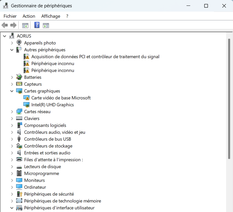Click the show/hide console tree toolbar icon
Viewport: 233px width, 212px height.
(x=25, y=25)
